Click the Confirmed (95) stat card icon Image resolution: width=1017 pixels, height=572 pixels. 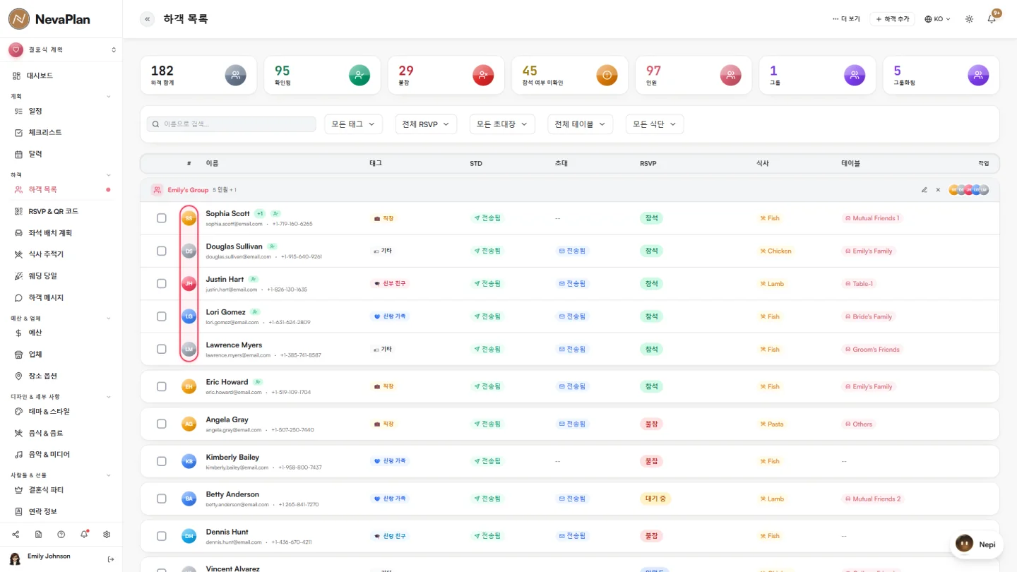359,75
